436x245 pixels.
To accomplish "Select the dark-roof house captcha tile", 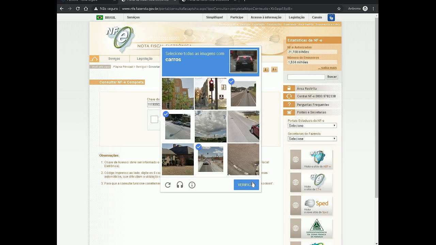I will pyautogui.click(x=178, y=159).
